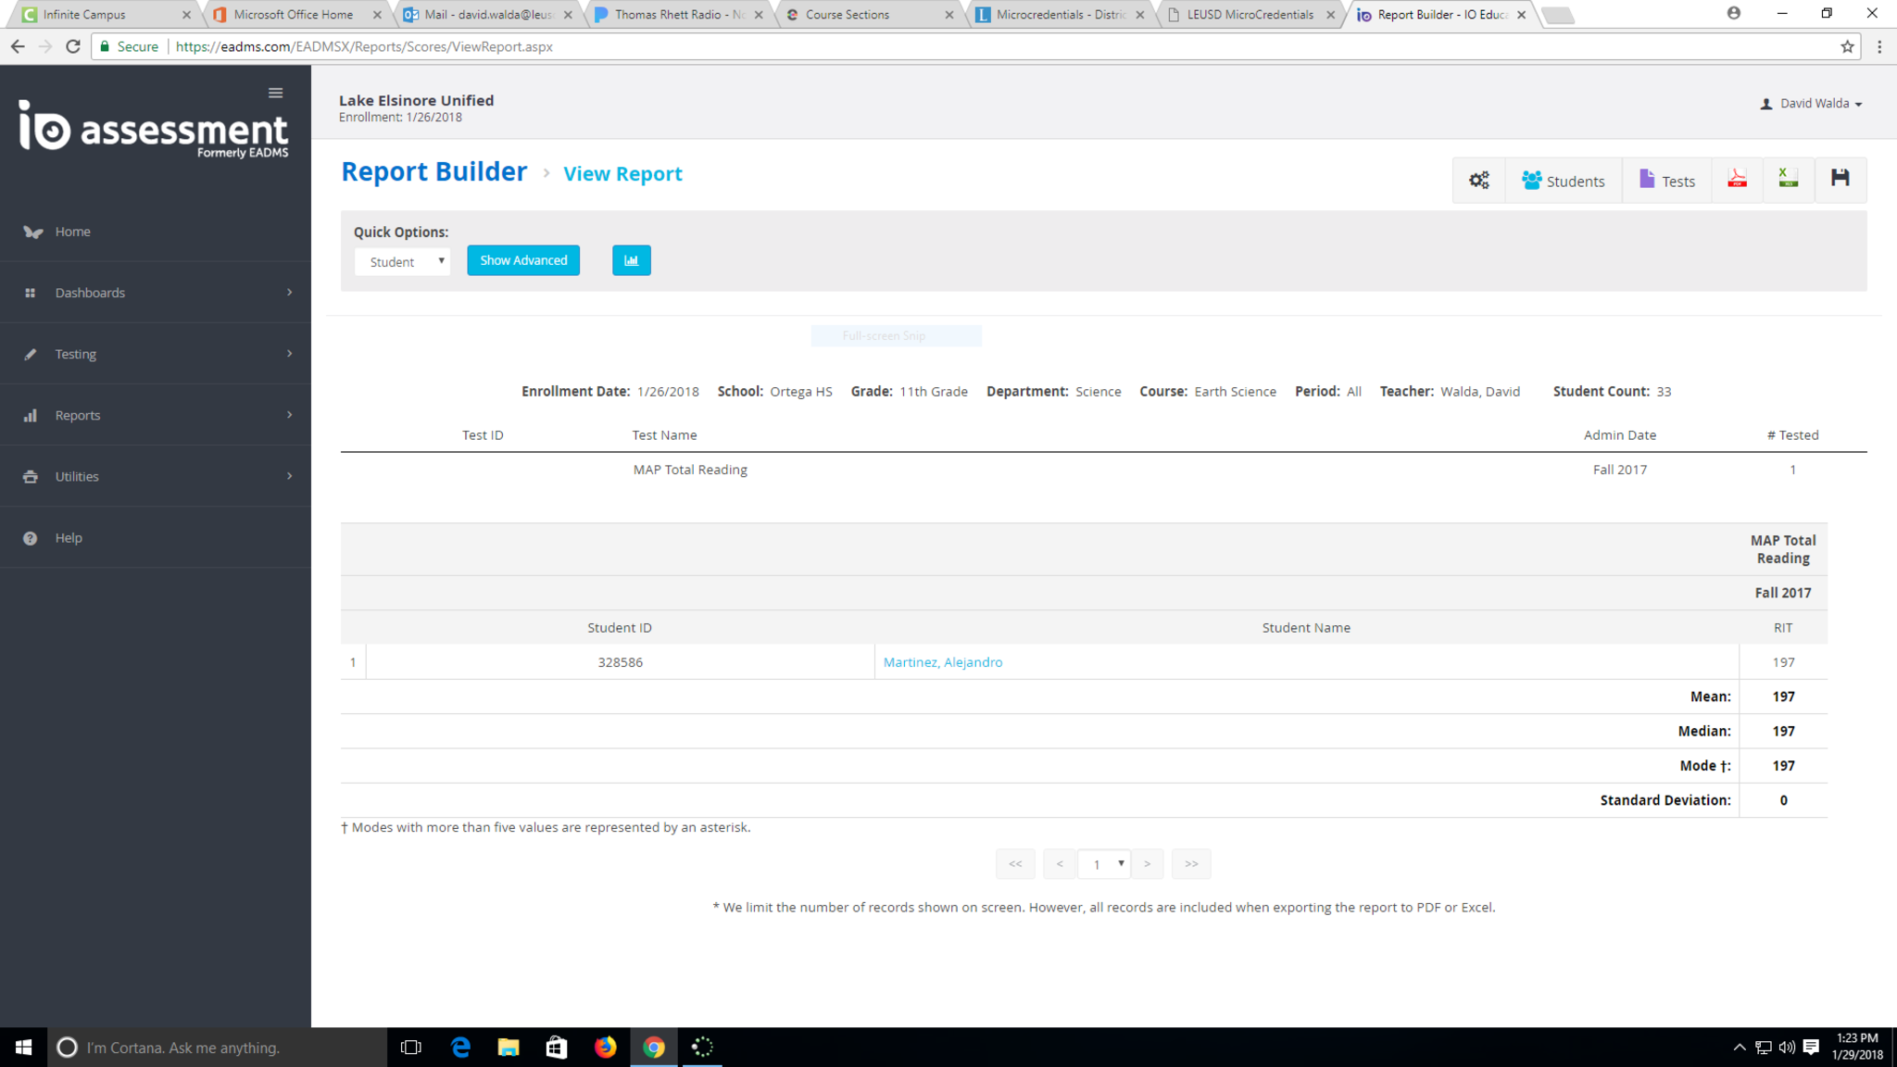
Task: Open the Student quick options dropdown
Action: pyautogui.click(x=402, y=262)
